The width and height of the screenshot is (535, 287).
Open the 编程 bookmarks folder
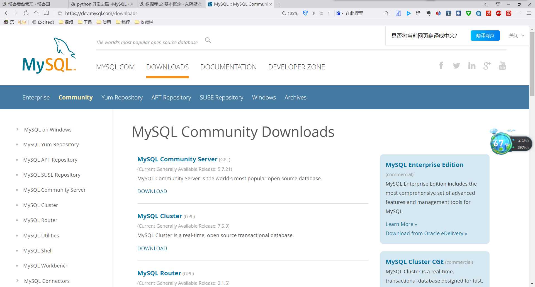(123, 22)
